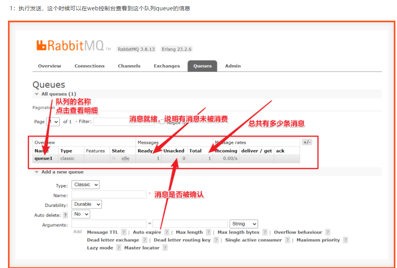The image size is (397, 268).
Task: Add Maximum priority argument
Action: 318,240
